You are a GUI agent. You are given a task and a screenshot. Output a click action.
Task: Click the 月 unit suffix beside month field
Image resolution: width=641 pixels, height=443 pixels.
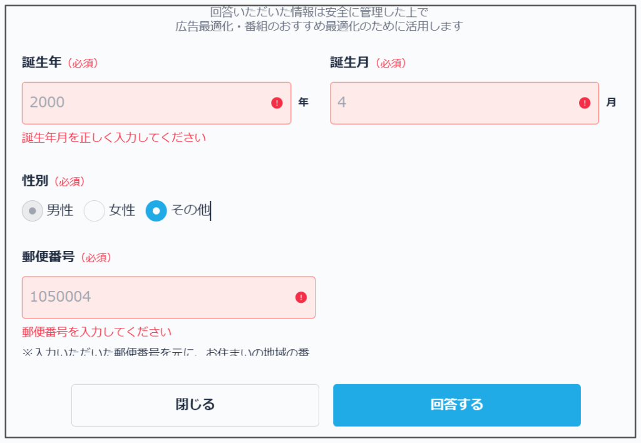[x=611, y=103]
